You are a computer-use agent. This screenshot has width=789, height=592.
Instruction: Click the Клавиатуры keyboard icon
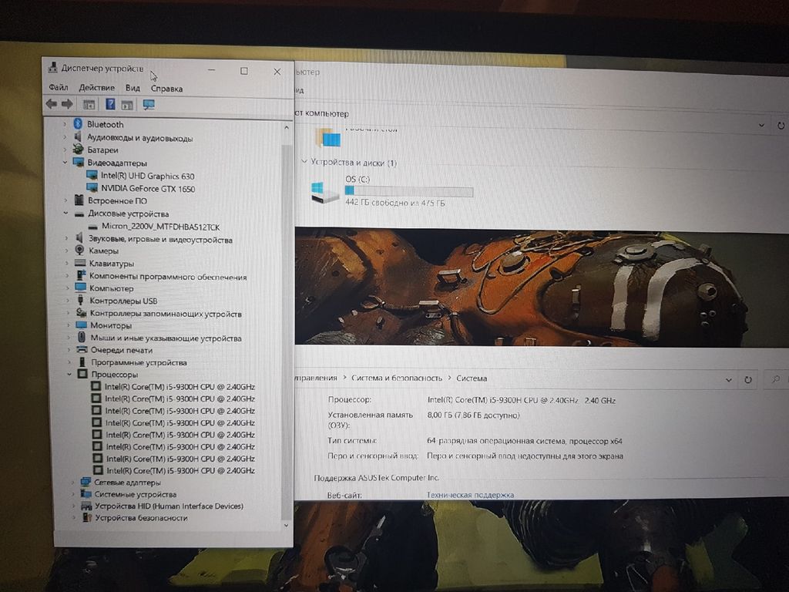point(80,263)
